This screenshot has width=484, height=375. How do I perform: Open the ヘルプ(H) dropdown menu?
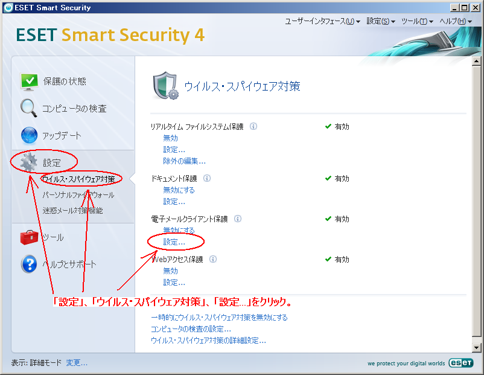[456, 21]
